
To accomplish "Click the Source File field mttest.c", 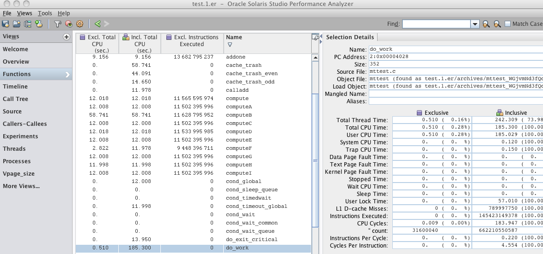I will point(456,71).
